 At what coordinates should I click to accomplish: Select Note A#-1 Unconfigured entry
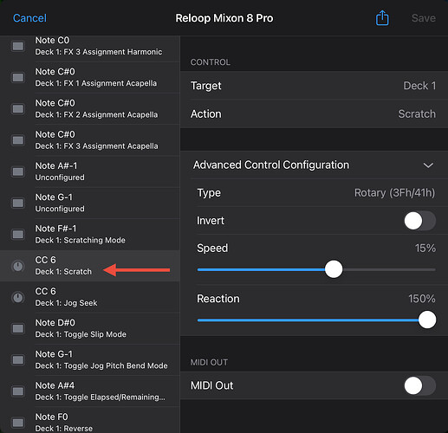point(90,171)
